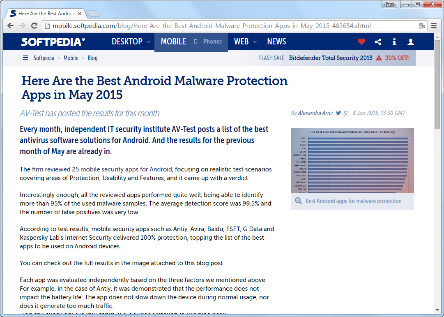
Task: Follow 'firm reviewed 25 mobile security apps' link
Action: tap(102, 169)
